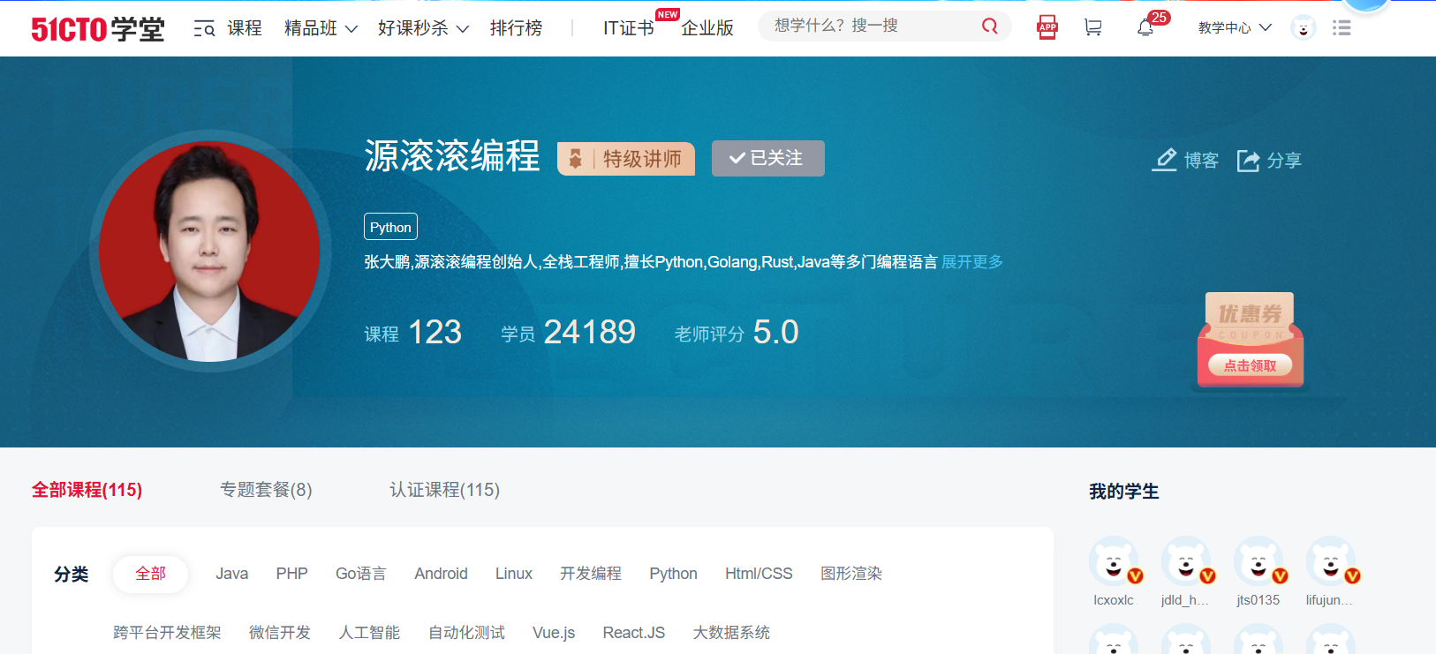Click the teacher's profile photo
The width and height of the screenshot is (1436, 654).
(x=209, y=252)
